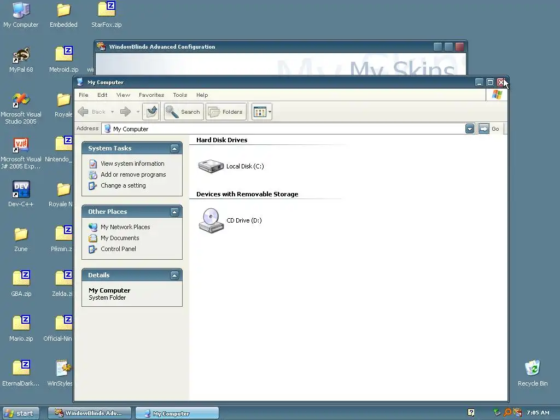Select Zune folder on desktop

click(21, 240)
